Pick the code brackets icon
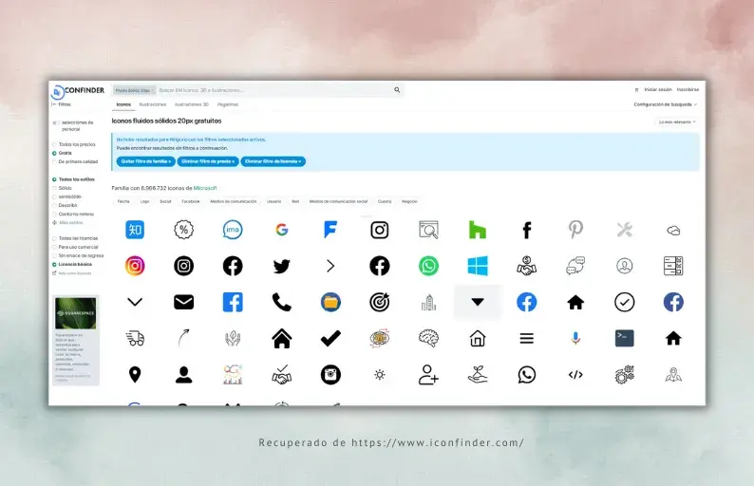 point(575,375)
